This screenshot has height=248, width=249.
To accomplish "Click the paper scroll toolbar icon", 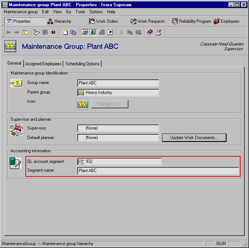I will point(158,32).
